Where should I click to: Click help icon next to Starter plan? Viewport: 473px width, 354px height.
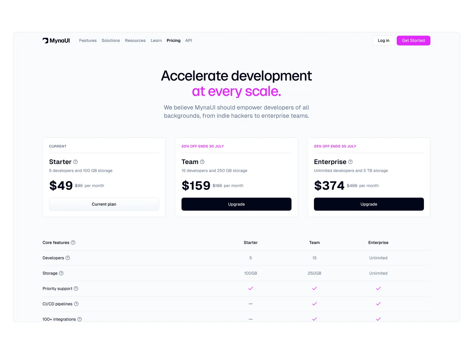75,162
